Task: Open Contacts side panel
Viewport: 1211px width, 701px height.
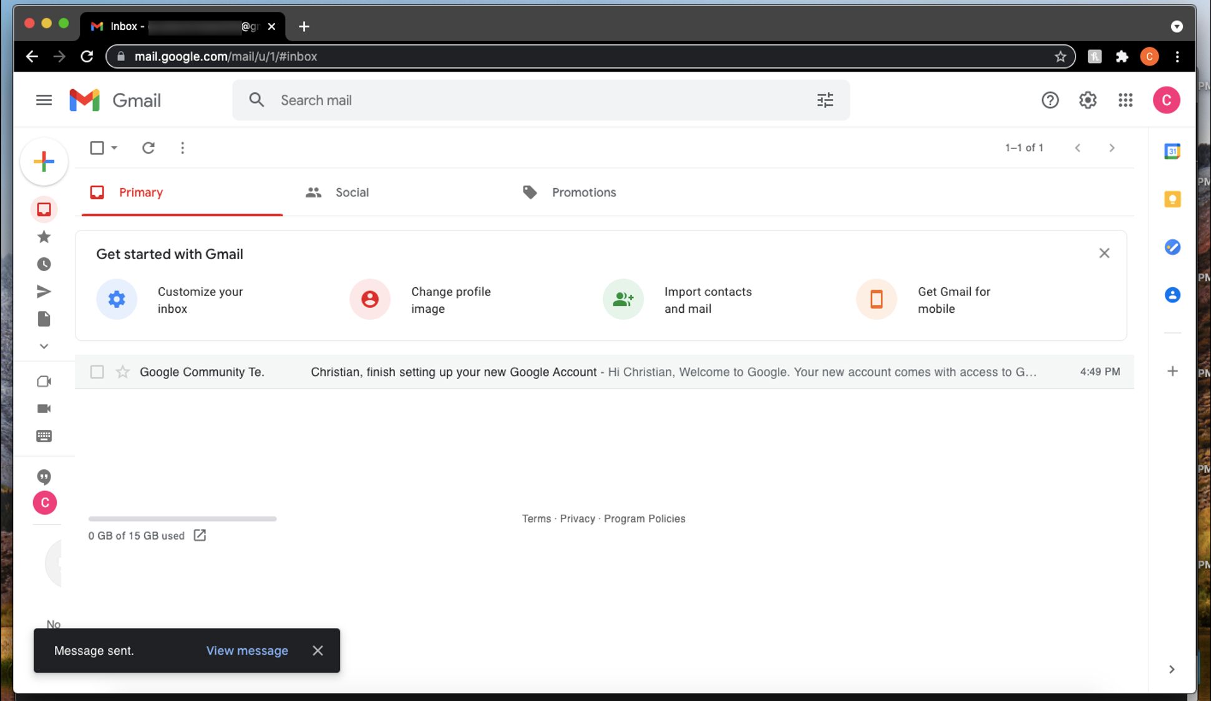Action: coord(1172,295)
